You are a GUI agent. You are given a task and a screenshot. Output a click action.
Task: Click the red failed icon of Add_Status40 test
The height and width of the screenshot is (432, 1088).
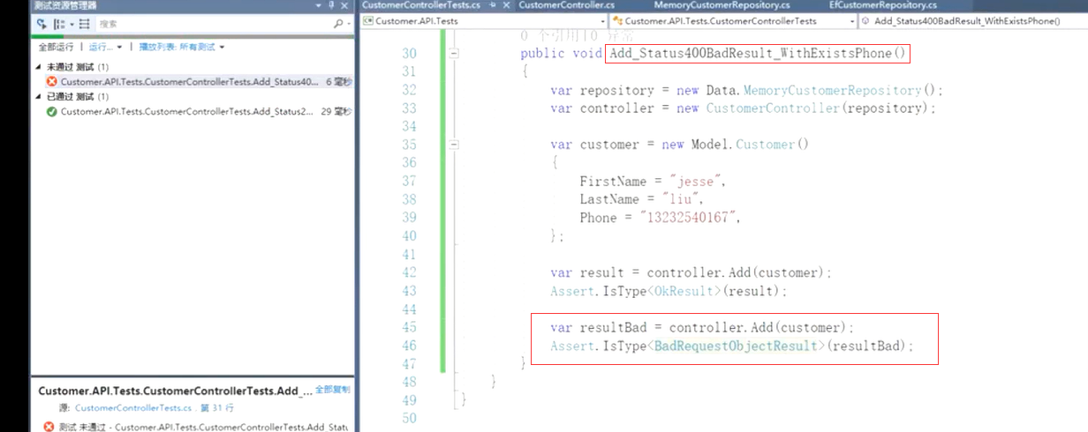click(52, 82)
